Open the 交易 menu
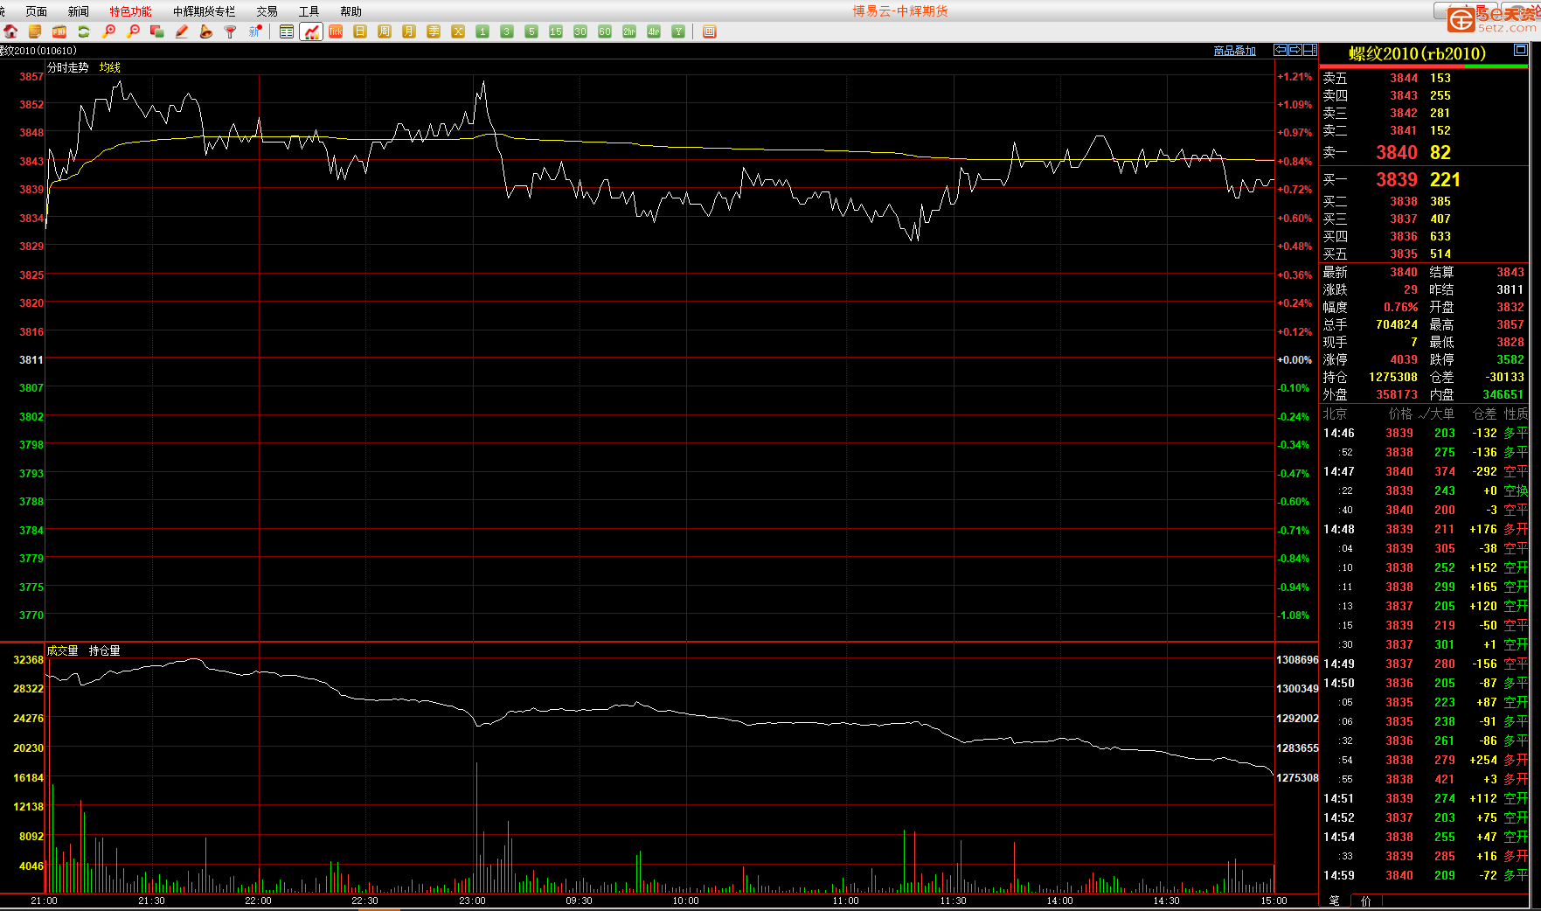This screenshot has width=1541, height=911. (267, 11)
